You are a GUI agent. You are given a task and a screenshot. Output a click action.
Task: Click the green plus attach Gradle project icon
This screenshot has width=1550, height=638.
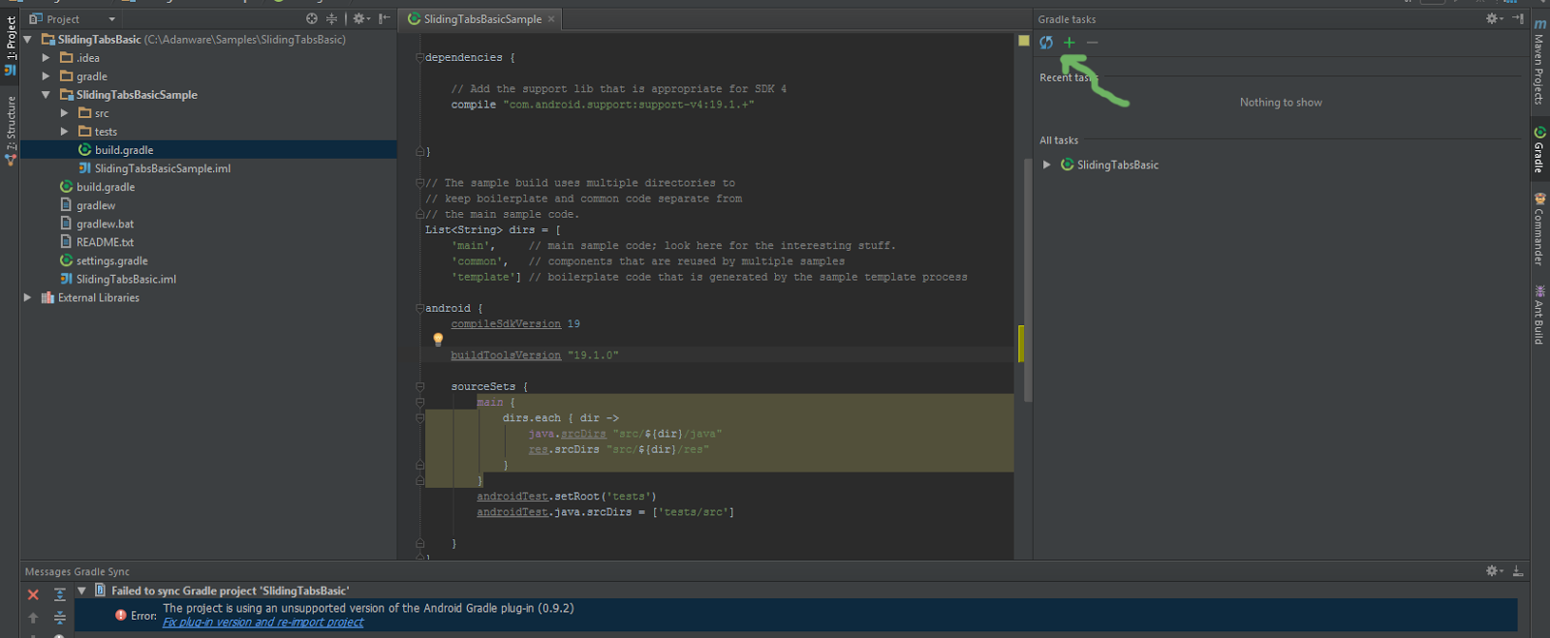[x=1069, y=43]
